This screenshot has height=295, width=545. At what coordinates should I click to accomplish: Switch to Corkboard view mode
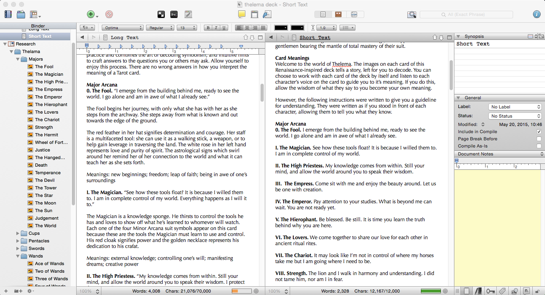pyautogui.click(x=338, y=14)
